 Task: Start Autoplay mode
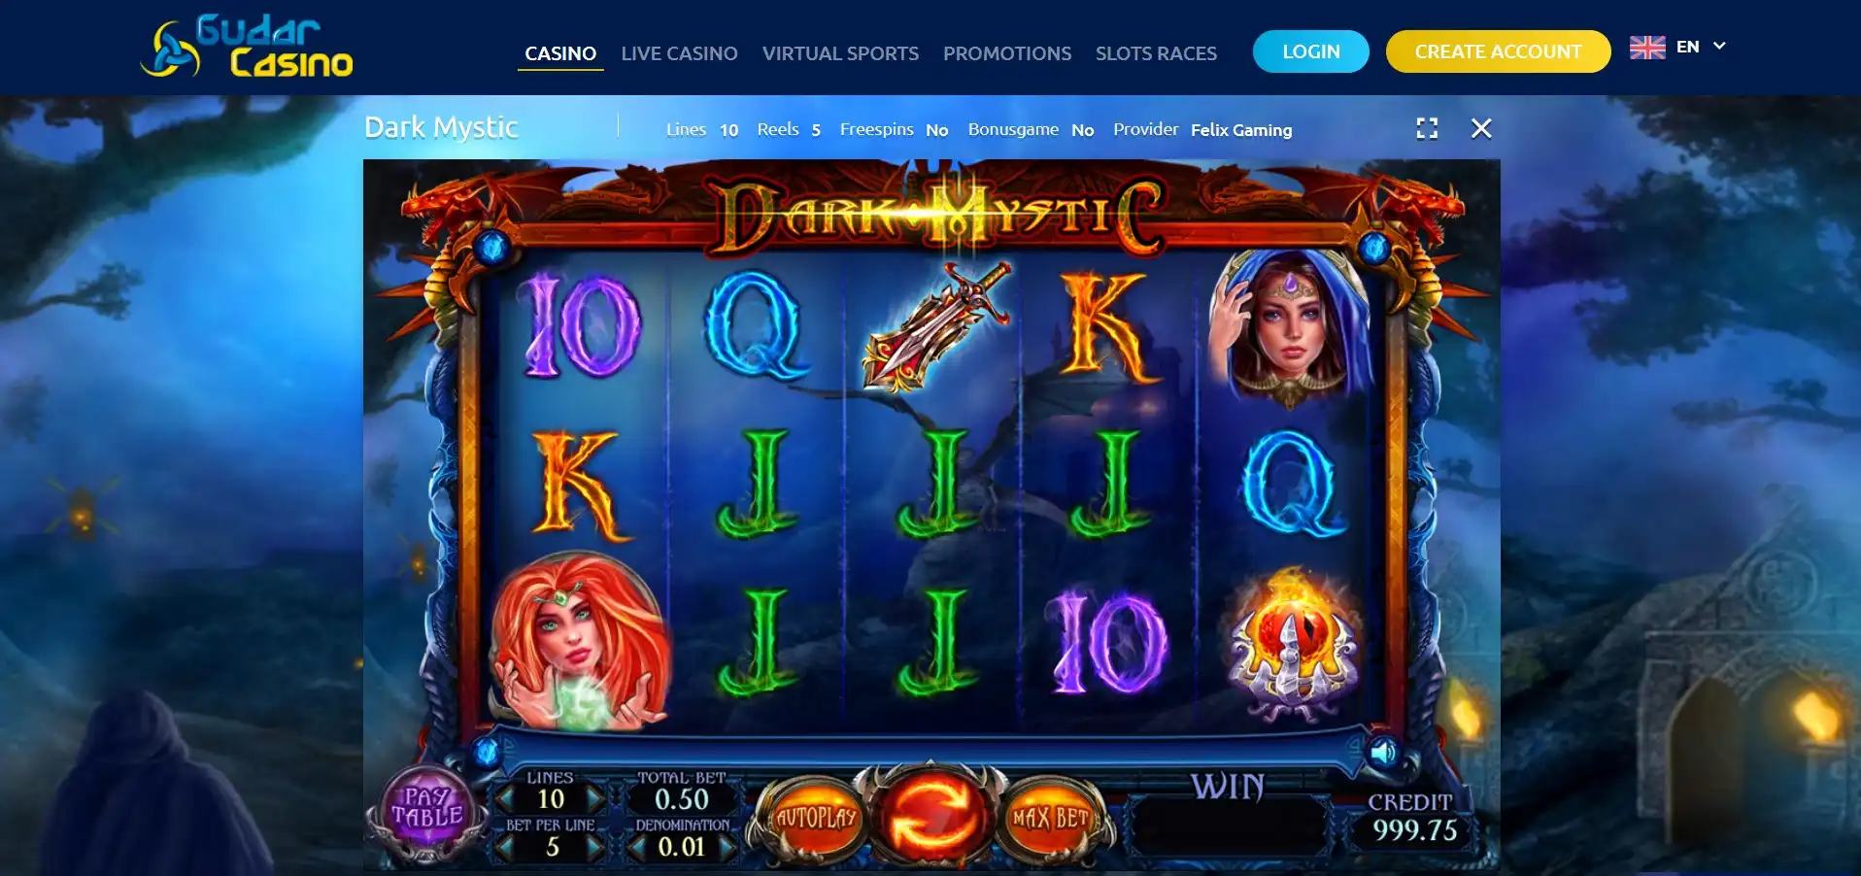pyautogui.click(x=816, y=818)
